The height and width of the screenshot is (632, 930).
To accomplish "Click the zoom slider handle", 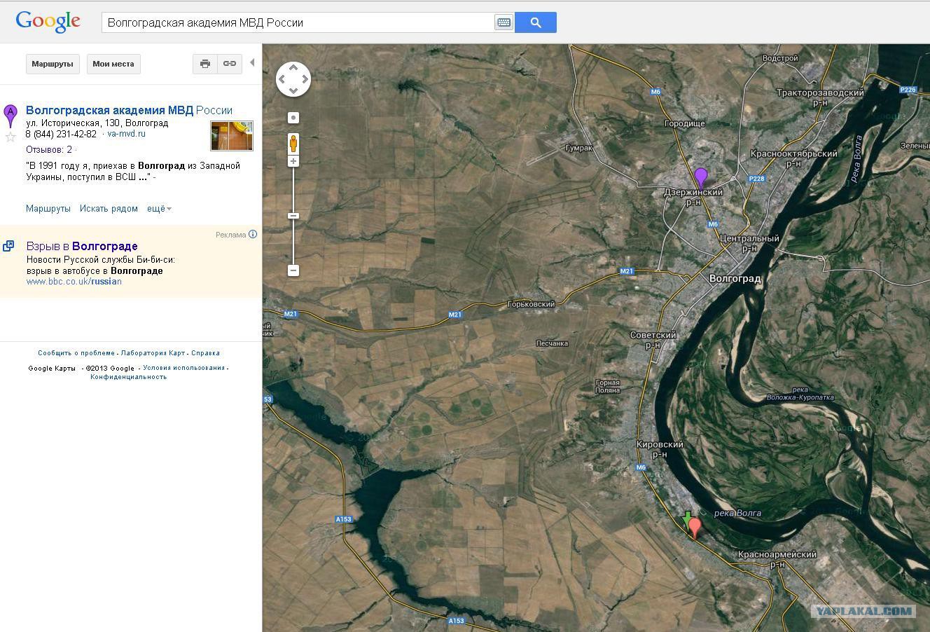I will [293, 216].
